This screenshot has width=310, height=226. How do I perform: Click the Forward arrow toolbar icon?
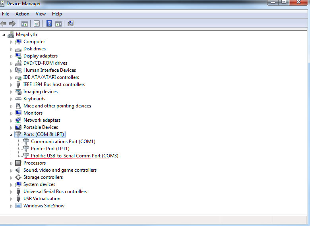(x=12, y=24)
